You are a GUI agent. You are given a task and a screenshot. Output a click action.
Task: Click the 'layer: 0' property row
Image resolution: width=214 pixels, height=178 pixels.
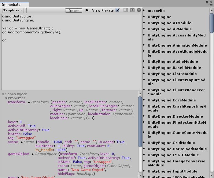(x=15, y=122)
